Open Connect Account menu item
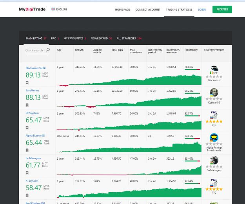Image resolution: width=245 pixels, height=204 pixels. coord(148,10)
